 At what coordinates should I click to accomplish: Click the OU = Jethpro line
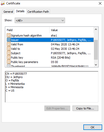pyautogui.click(x=14, y=77)
